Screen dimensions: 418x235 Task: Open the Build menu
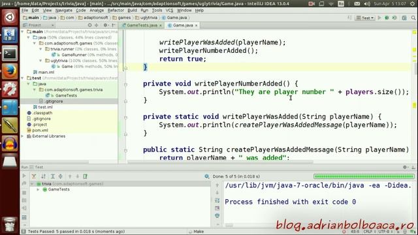[x=132, y=10]
